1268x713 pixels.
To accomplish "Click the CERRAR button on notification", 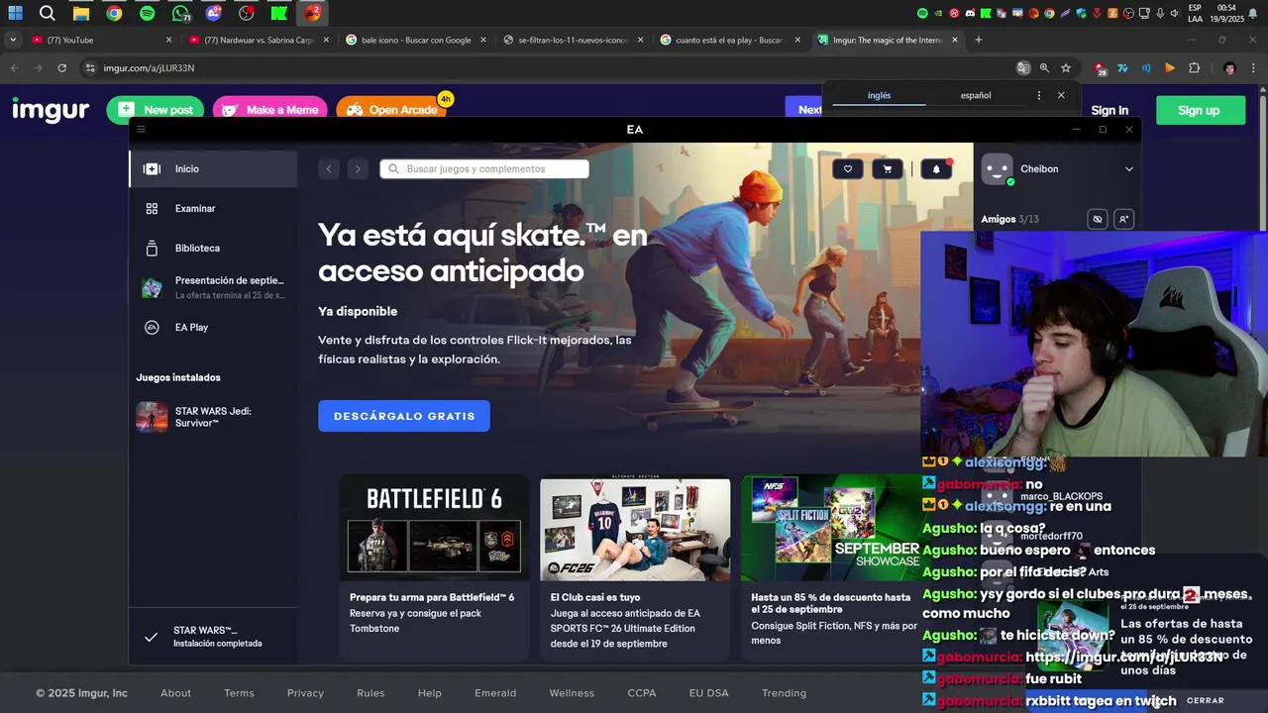I will point(1206,701).
